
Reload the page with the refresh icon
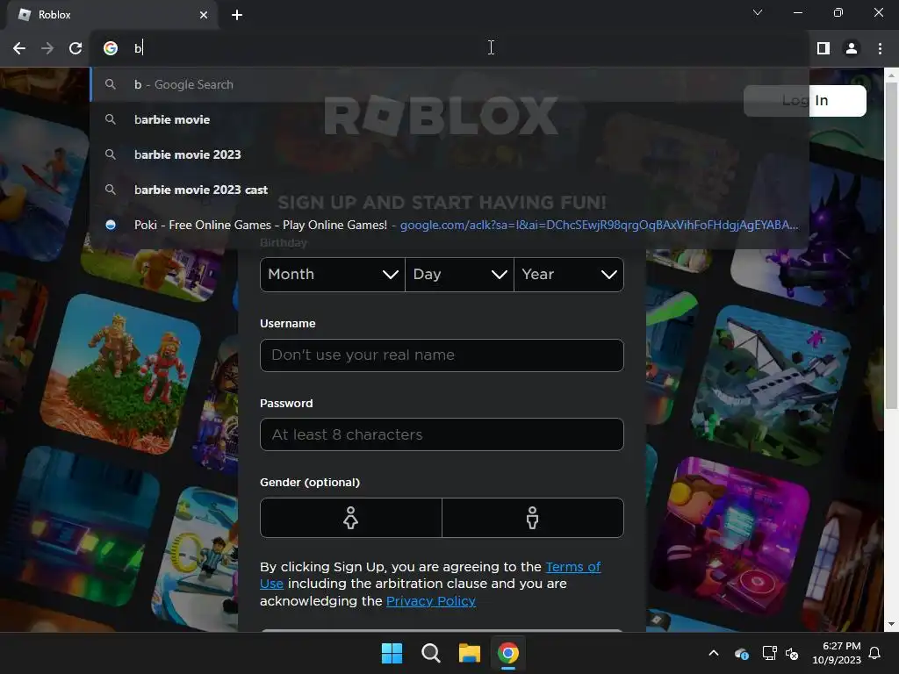pyautogui.click(x=76, y=48)
